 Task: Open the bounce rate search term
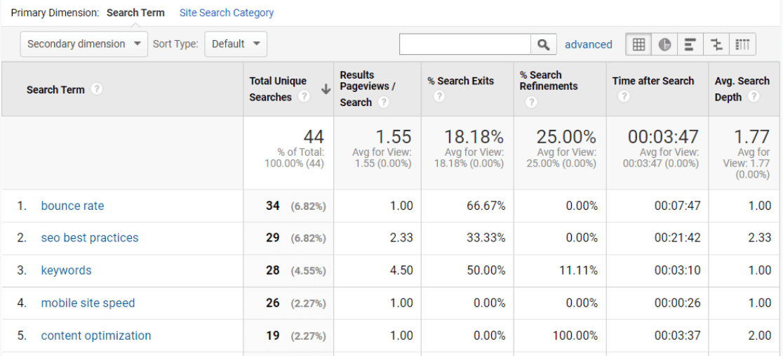(72, 206)
